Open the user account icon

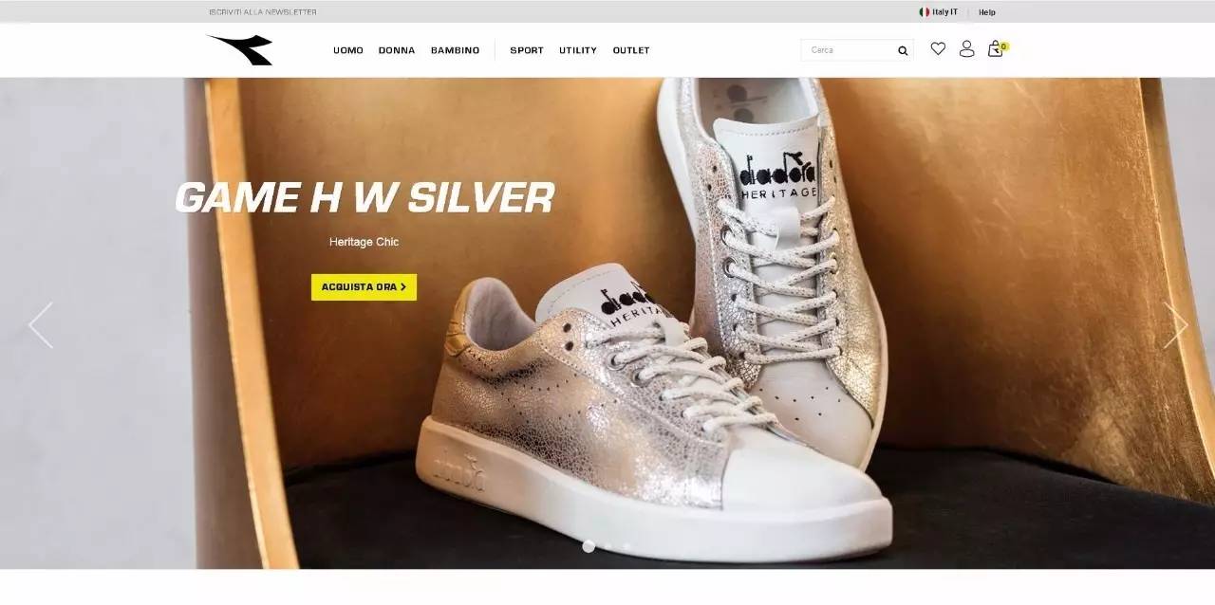pyautogui.click(x=966, y=48)
